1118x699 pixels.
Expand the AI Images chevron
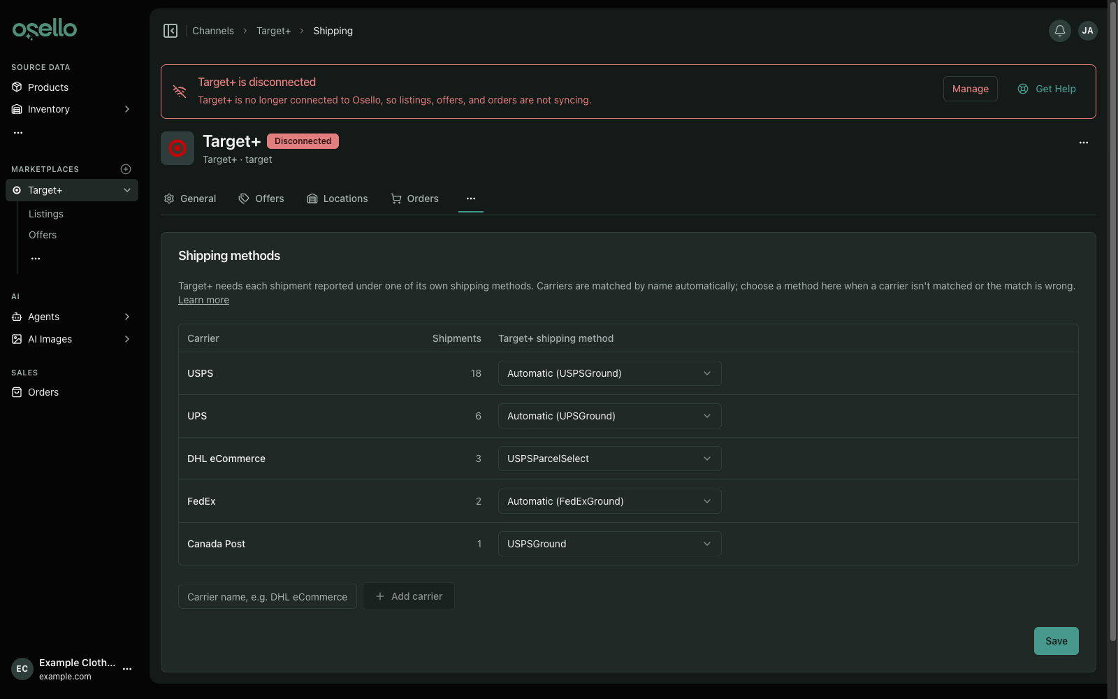tap(127, 339)
